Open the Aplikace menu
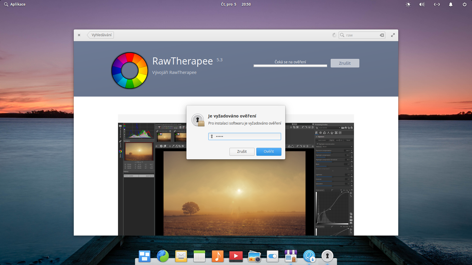 coord(14,4)
